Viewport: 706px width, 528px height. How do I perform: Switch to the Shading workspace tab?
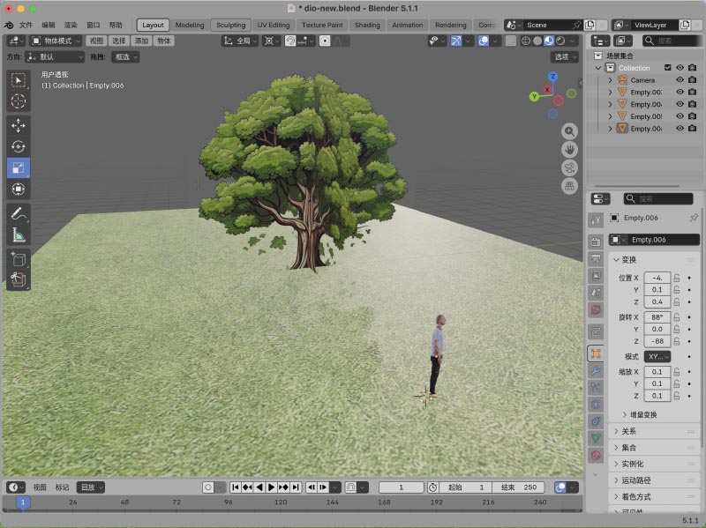[367, 26]
